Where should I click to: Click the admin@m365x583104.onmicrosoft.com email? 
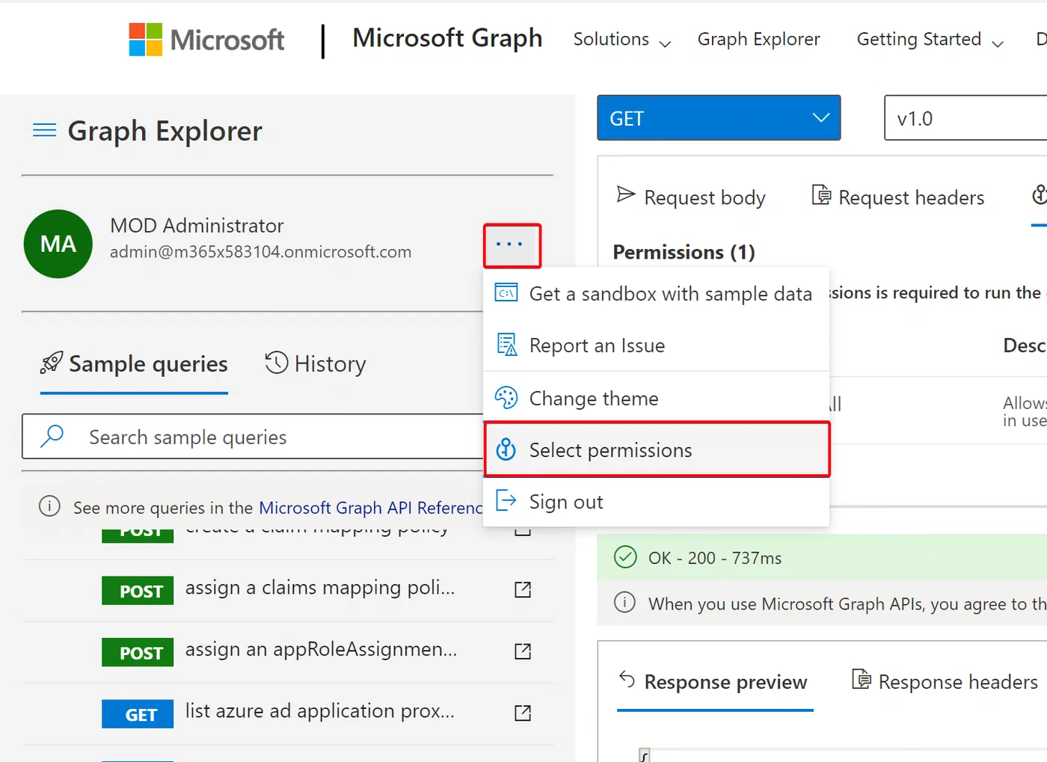(260, 252)
